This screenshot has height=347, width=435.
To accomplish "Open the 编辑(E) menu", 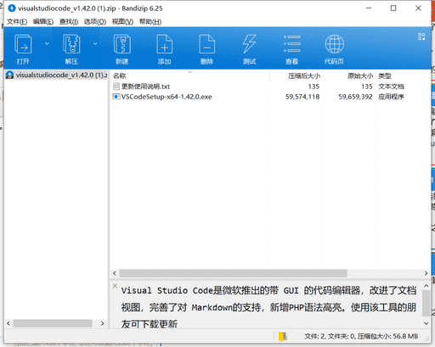I will 43,22.
